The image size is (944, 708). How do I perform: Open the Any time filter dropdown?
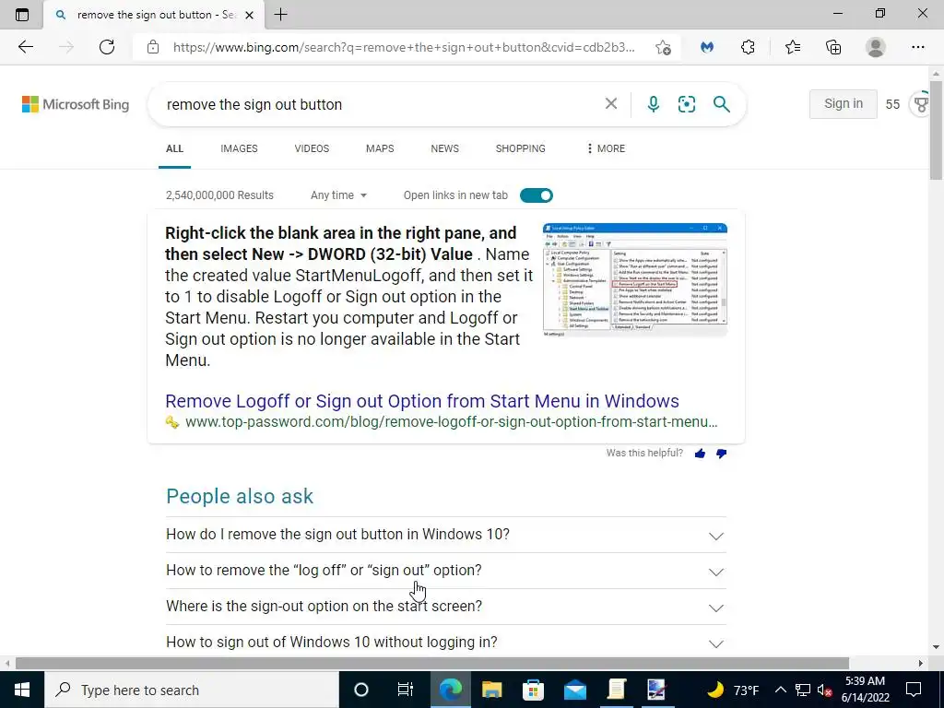[338, 195]
